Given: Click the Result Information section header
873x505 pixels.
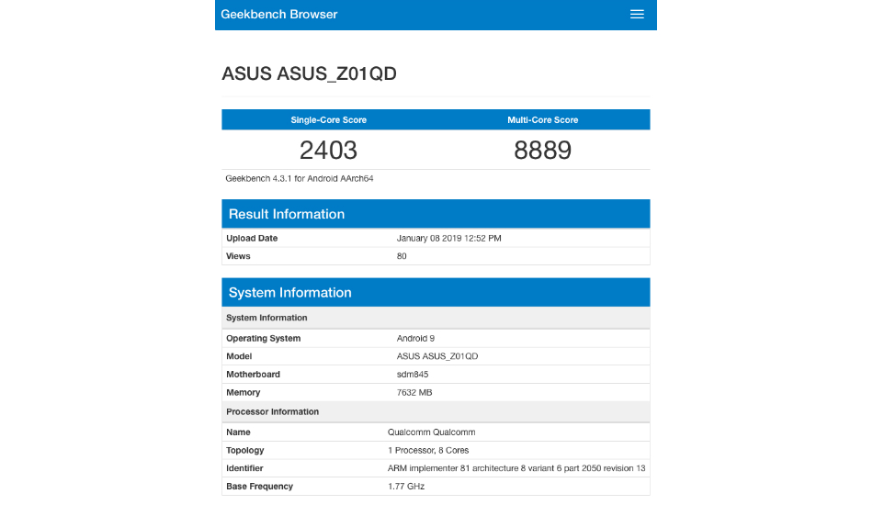Looking at the screenshot, I should pos(436,214).
